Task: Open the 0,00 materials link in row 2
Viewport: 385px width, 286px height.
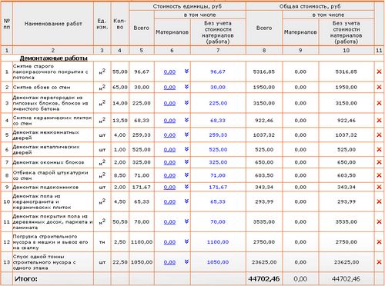Action: point(169,88)
